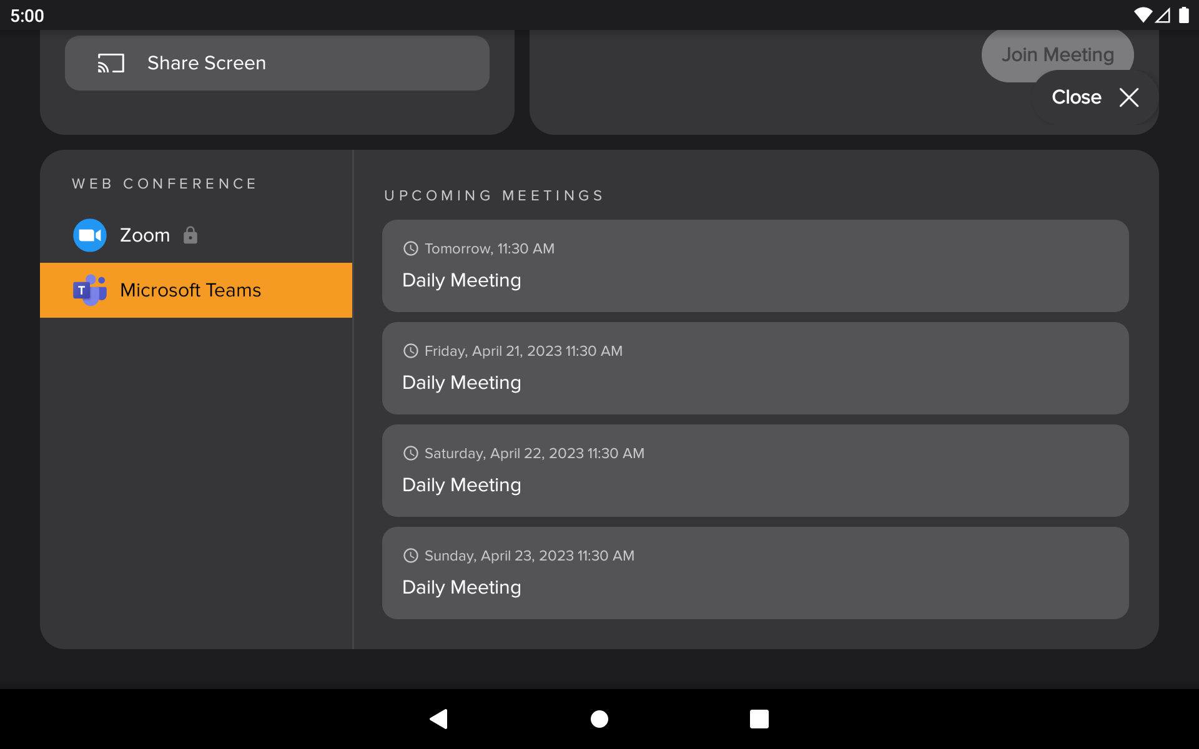Tap Android back navigation button
Viewport: 1199px width, 749px height.
439,719
